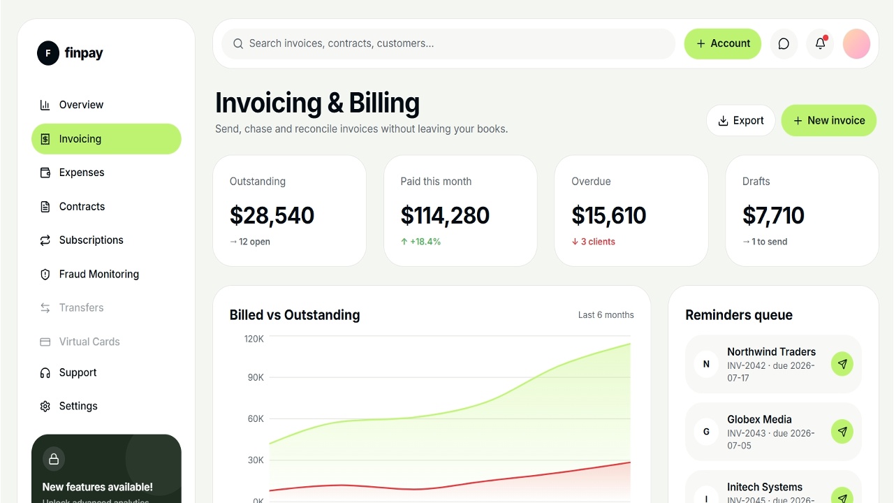
Task: Open the notifications bell
Action: point(820,43)
